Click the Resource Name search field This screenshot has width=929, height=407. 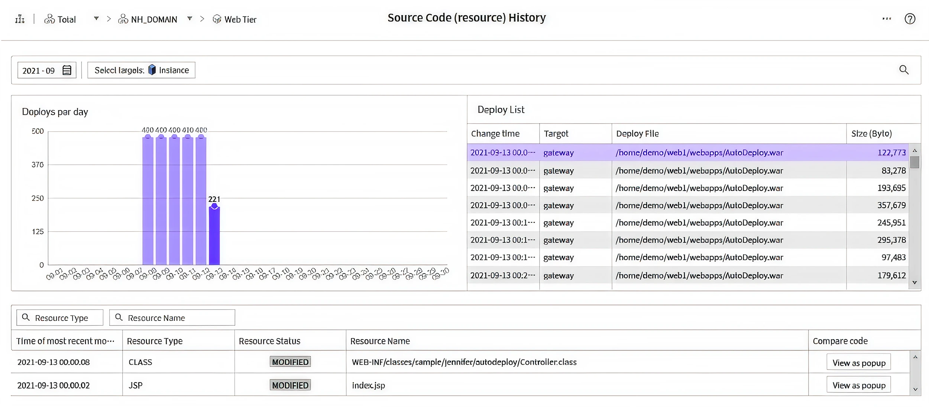point(172,318)
